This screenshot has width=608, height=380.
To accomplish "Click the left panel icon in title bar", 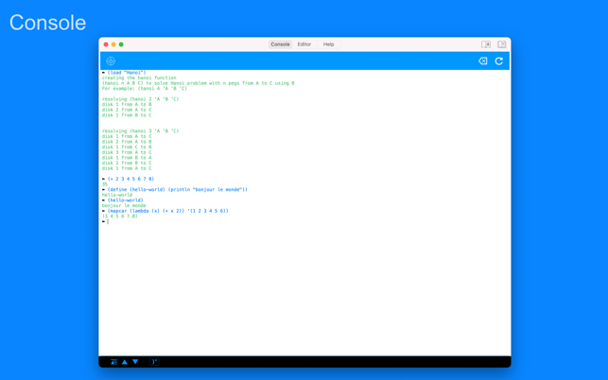I will click(x=486, y=44).
